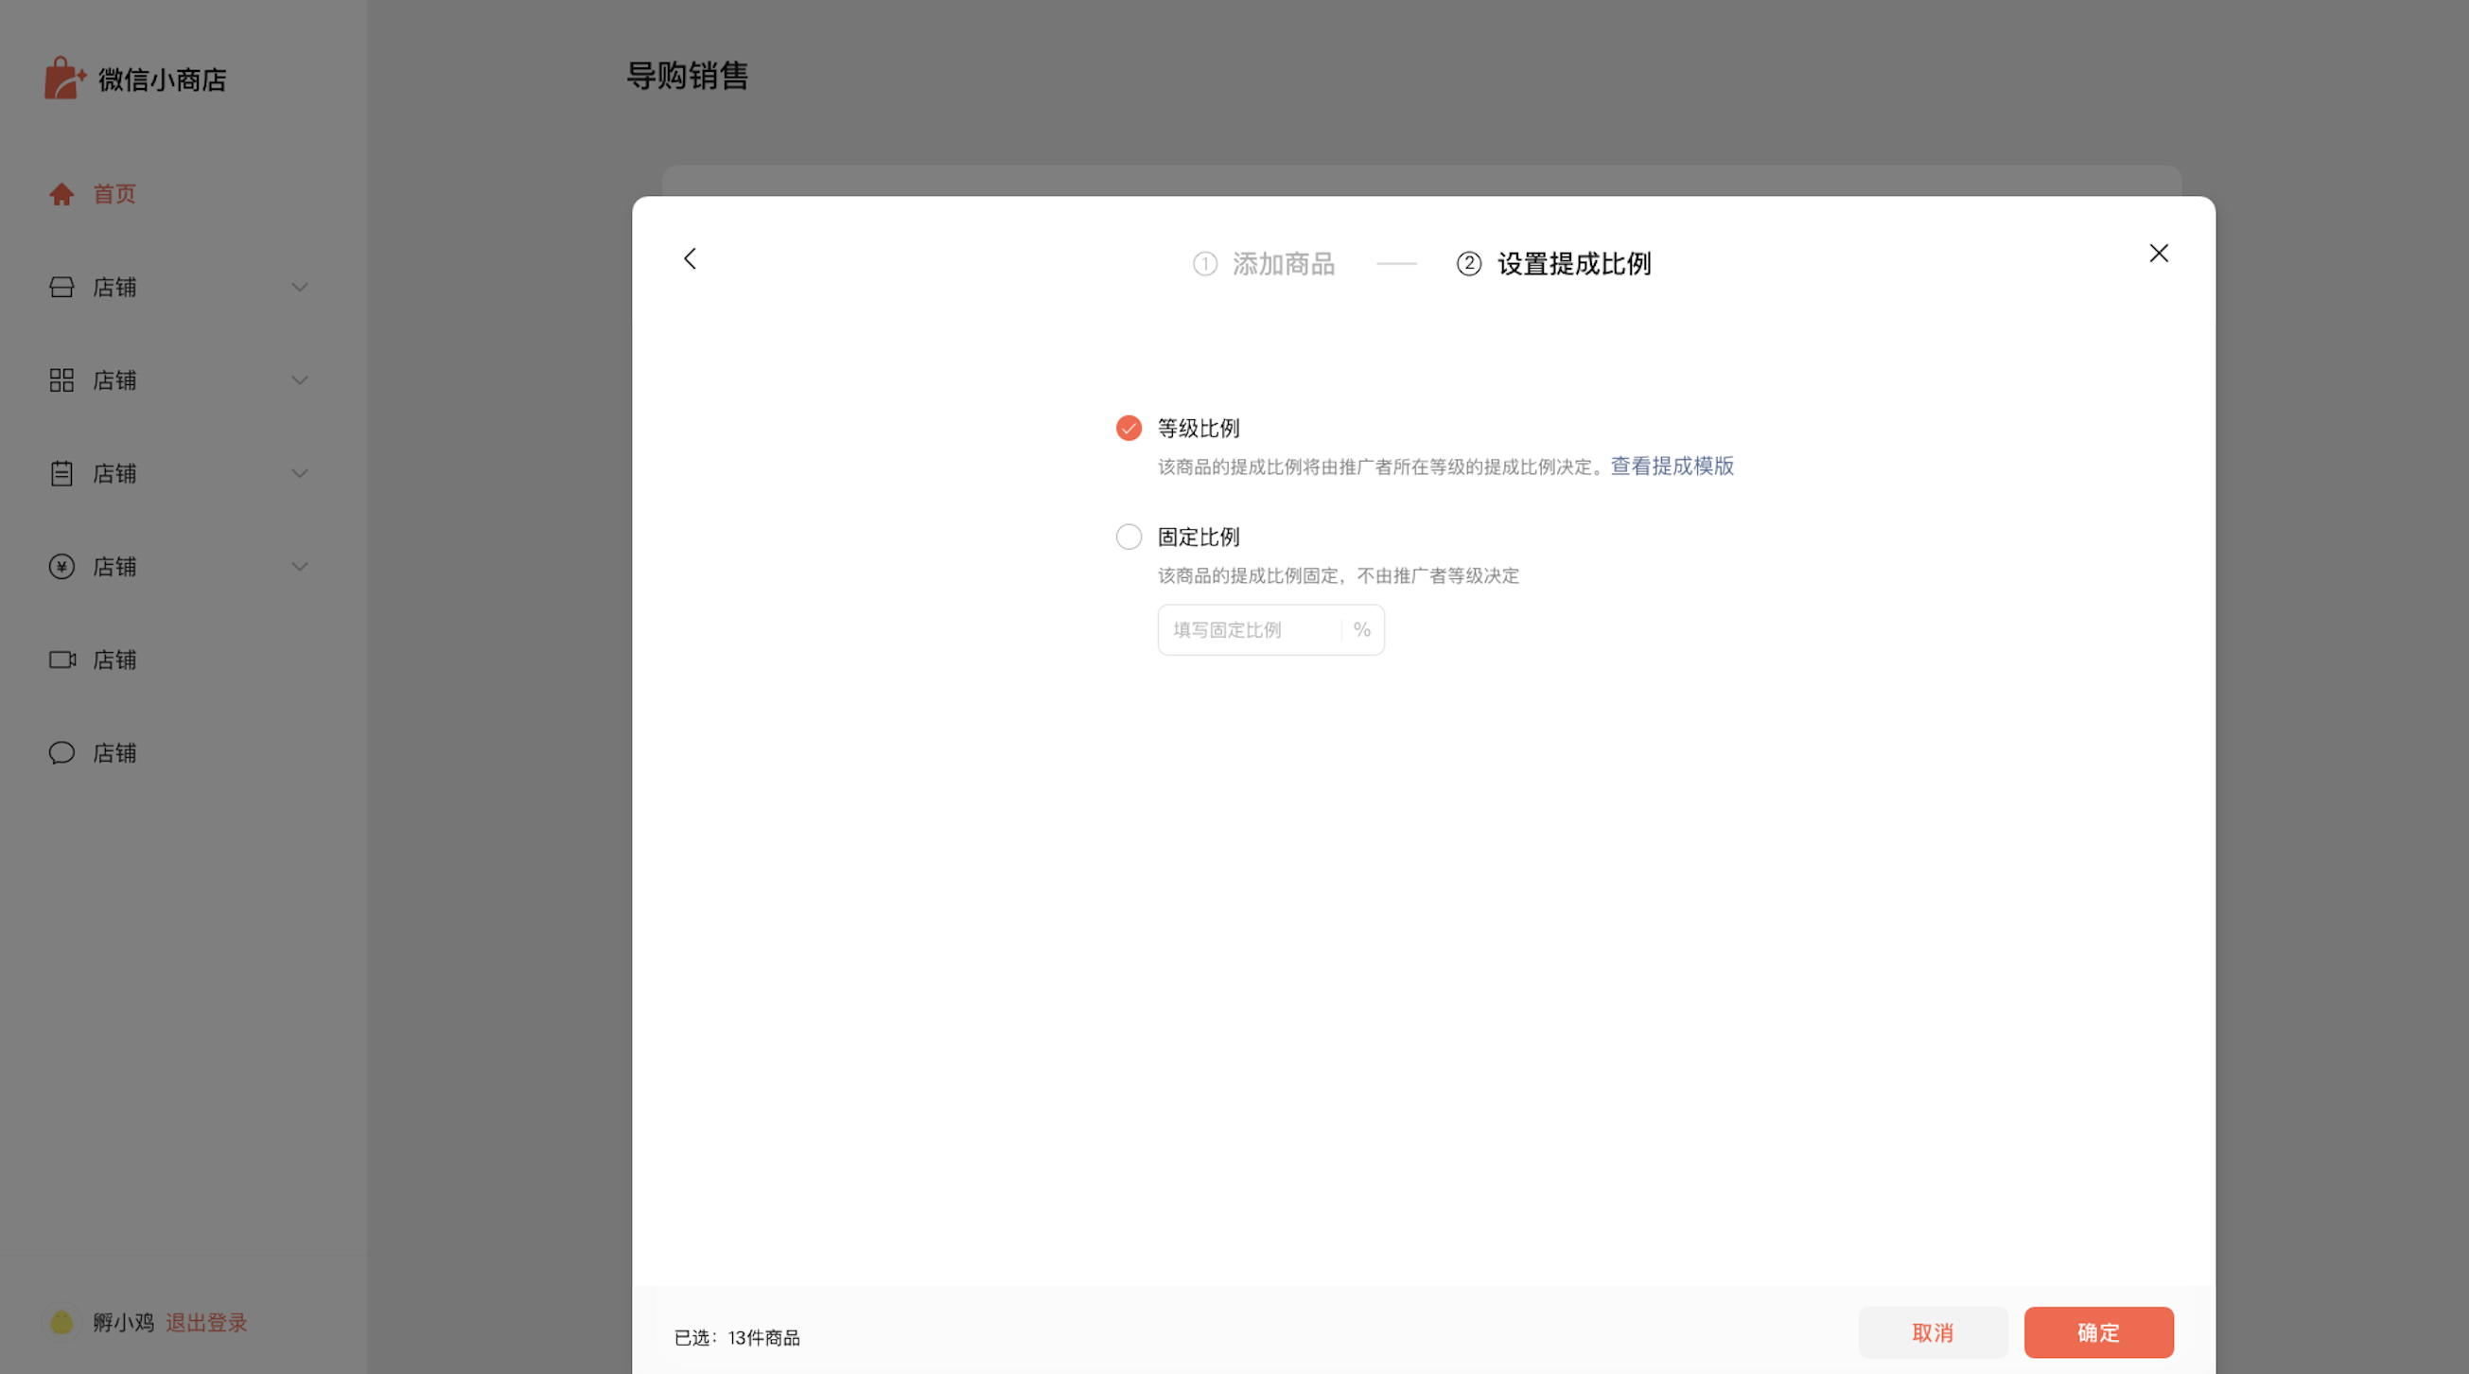Click the yen currency icon in sidebar
2469x1374 pixels.
pos(61,567)
